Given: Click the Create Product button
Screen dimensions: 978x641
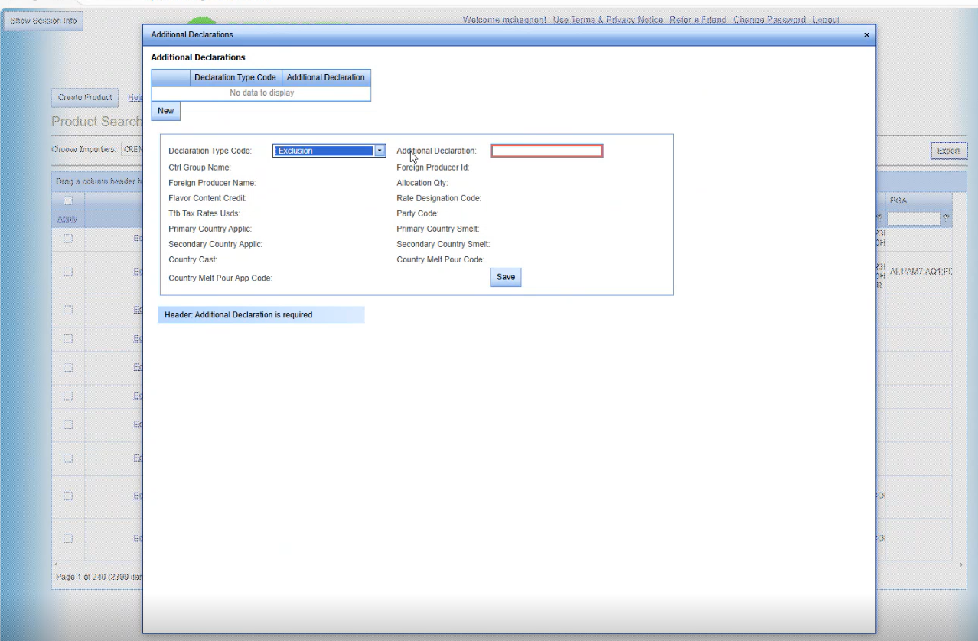Looking at the screenshot, I should 85,98.
